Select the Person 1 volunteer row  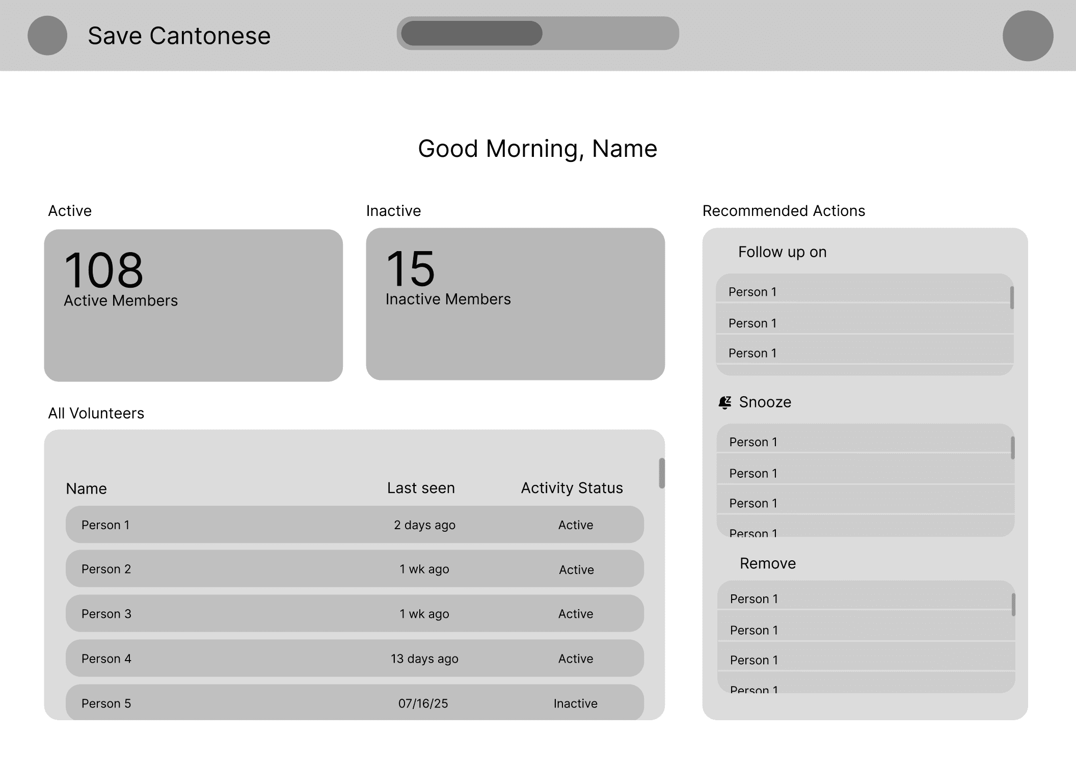(355, 525)
